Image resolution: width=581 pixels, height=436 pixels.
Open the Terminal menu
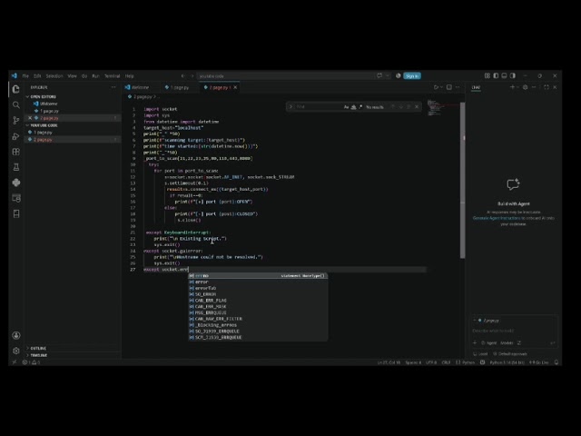(x=112, y=76)
